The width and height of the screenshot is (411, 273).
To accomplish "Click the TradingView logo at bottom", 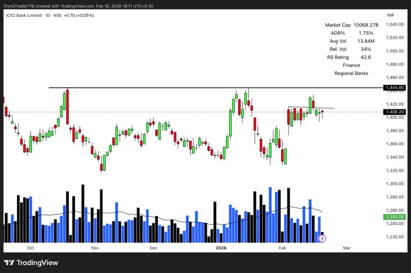I will pos(31,263).
